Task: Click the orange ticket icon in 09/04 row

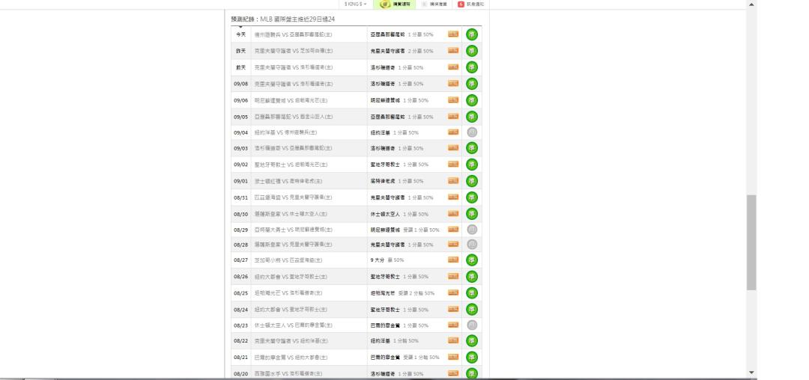Action: point(453,132)
